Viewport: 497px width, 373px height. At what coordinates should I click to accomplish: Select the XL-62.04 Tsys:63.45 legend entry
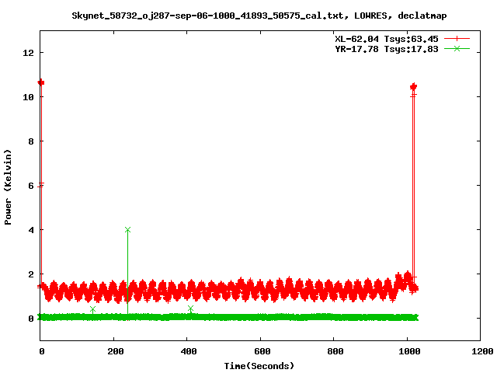click(x=387, y=39)
